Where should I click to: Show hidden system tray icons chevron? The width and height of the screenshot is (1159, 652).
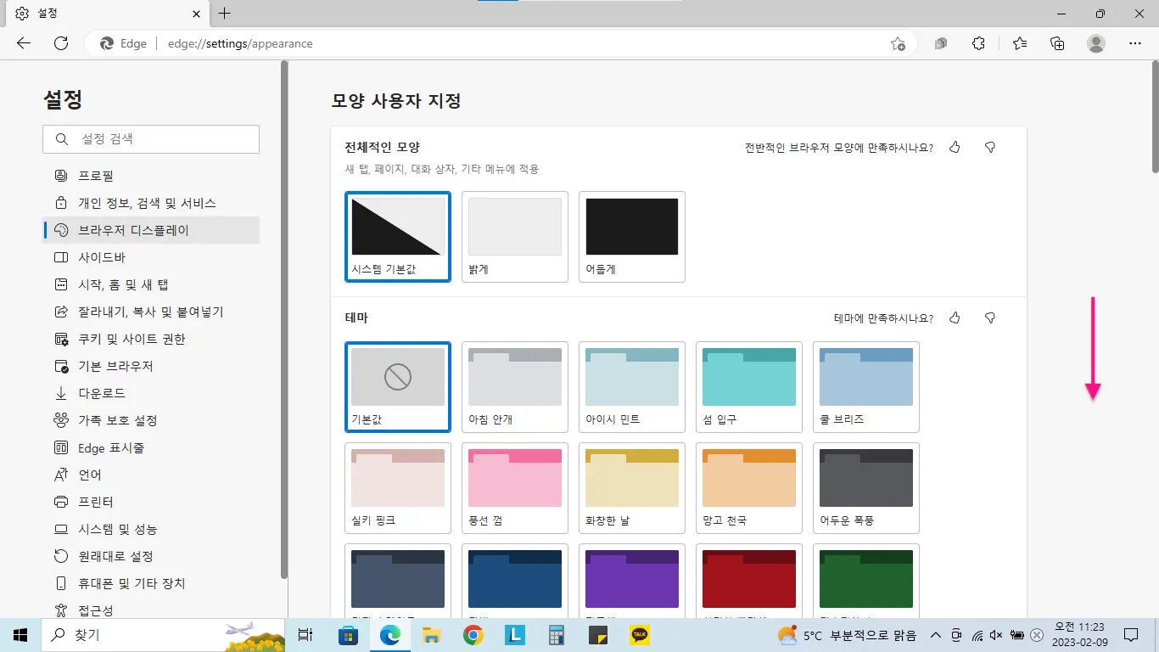[x=936, y=635]
